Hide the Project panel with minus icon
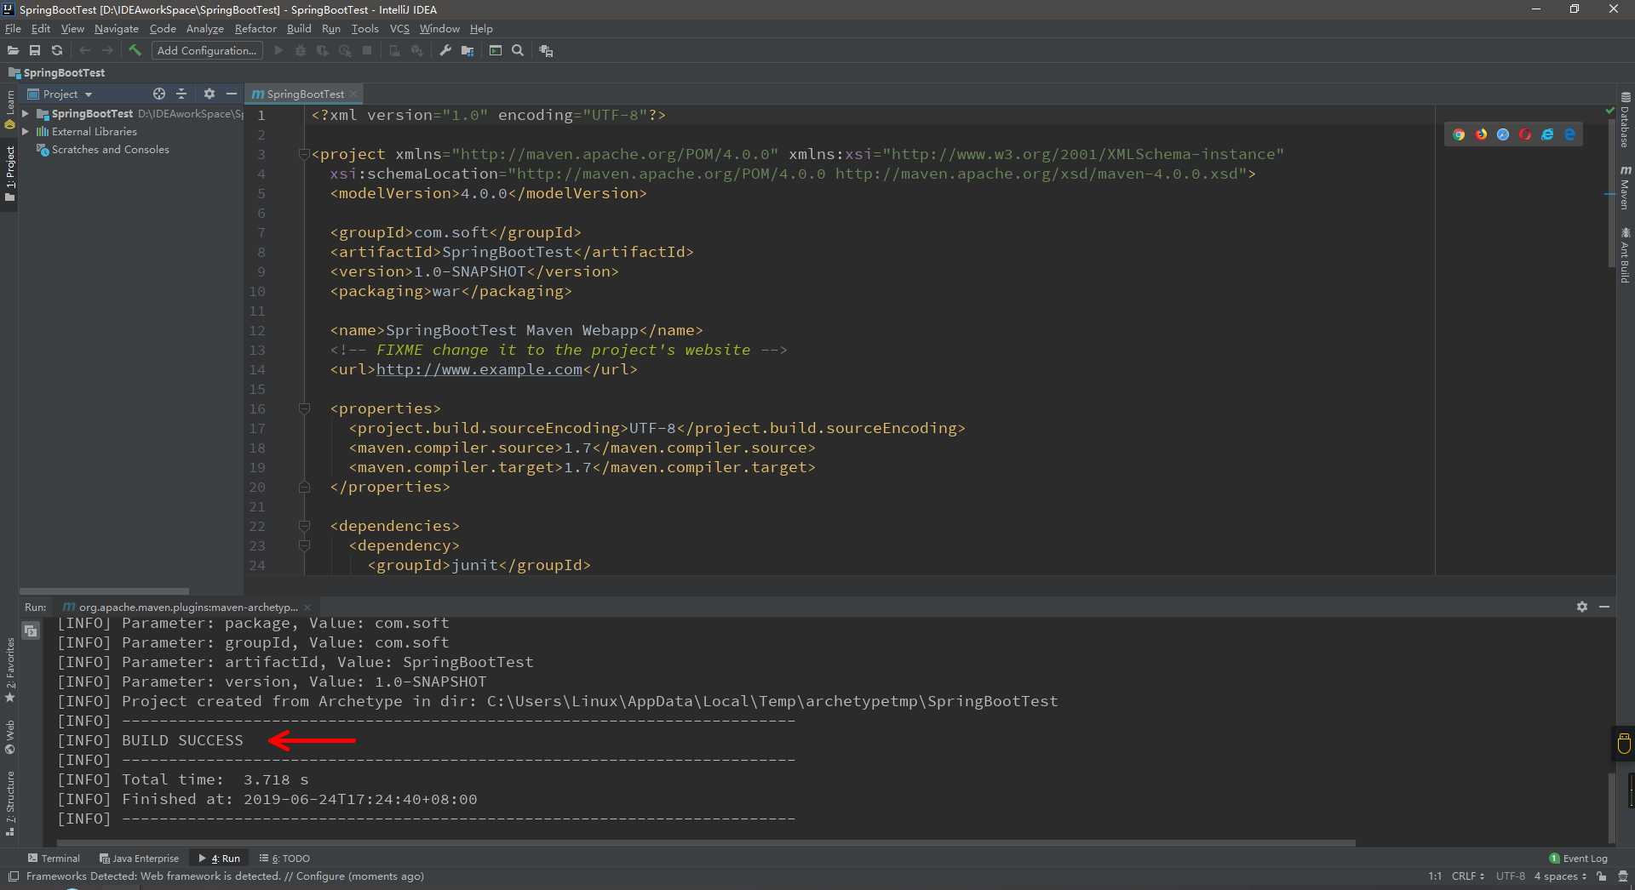The height and width of the screenshot is (890, 1635). [232, 94]
